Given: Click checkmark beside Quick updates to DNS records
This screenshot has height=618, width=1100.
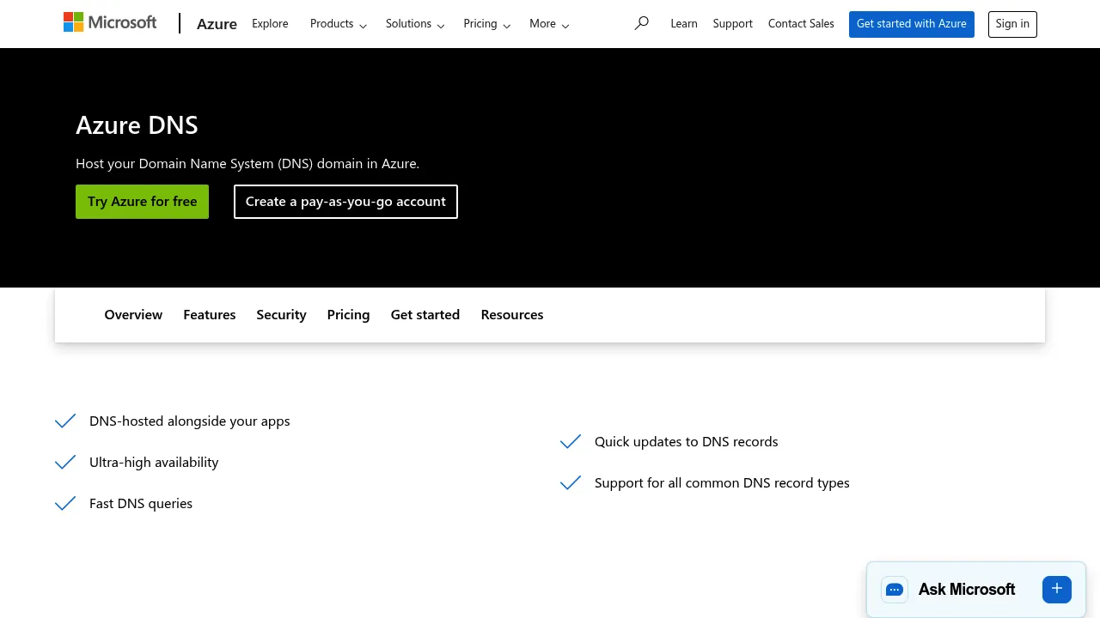Looking at the screenshot, I should (571, 441).
